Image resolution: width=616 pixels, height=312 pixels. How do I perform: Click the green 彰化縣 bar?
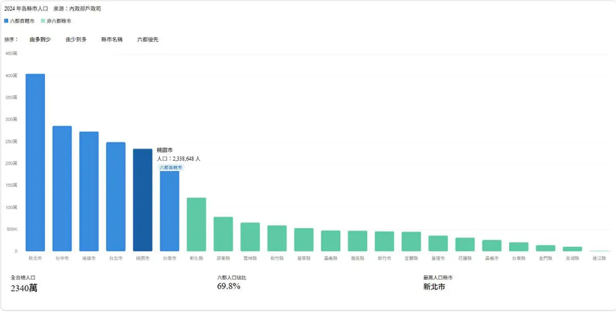click(196, 224)
